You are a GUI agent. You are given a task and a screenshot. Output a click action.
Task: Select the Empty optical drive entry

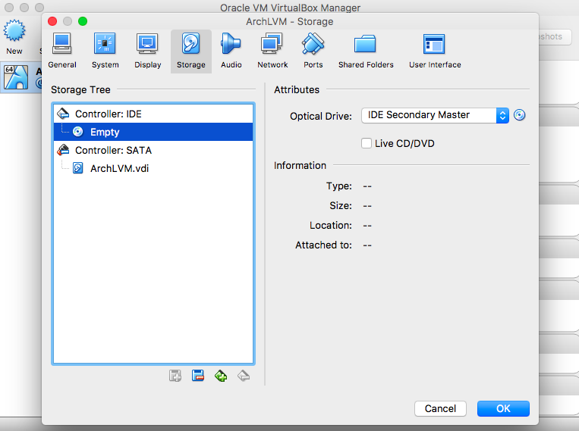tap(153, 132)
